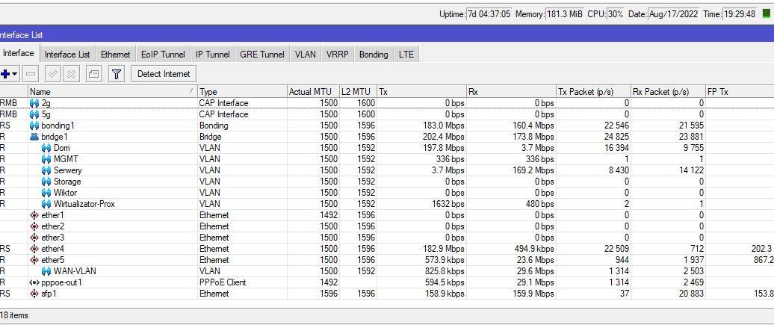Click the Dom VLAN icon
The height and width of the screenshot is (325, 774).
(46, 148)
